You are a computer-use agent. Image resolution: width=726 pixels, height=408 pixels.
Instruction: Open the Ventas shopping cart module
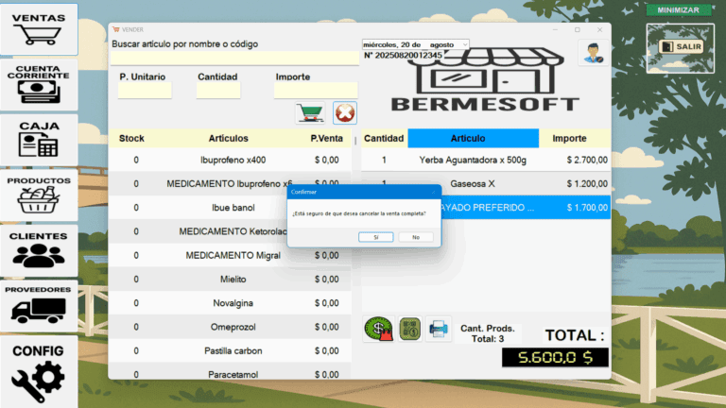click(39, 29)
